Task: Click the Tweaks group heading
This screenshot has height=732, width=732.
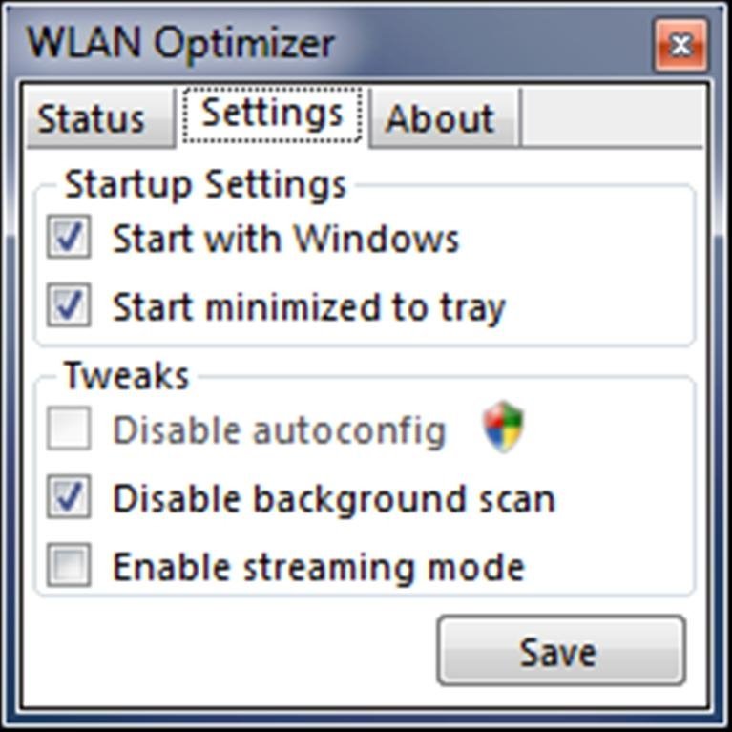Action: (126, 375)
